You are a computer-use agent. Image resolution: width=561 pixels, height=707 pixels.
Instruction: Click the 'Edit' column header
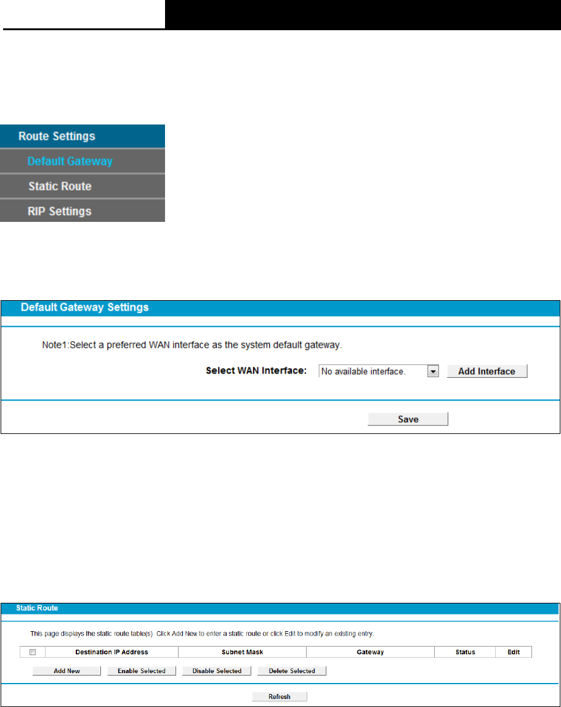click(x=514, y=652)
